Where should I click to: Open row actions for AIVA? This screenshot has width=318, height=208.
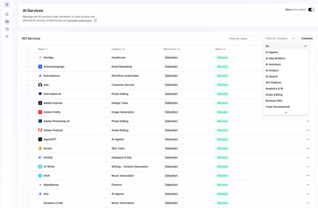(x=308, y=175)
